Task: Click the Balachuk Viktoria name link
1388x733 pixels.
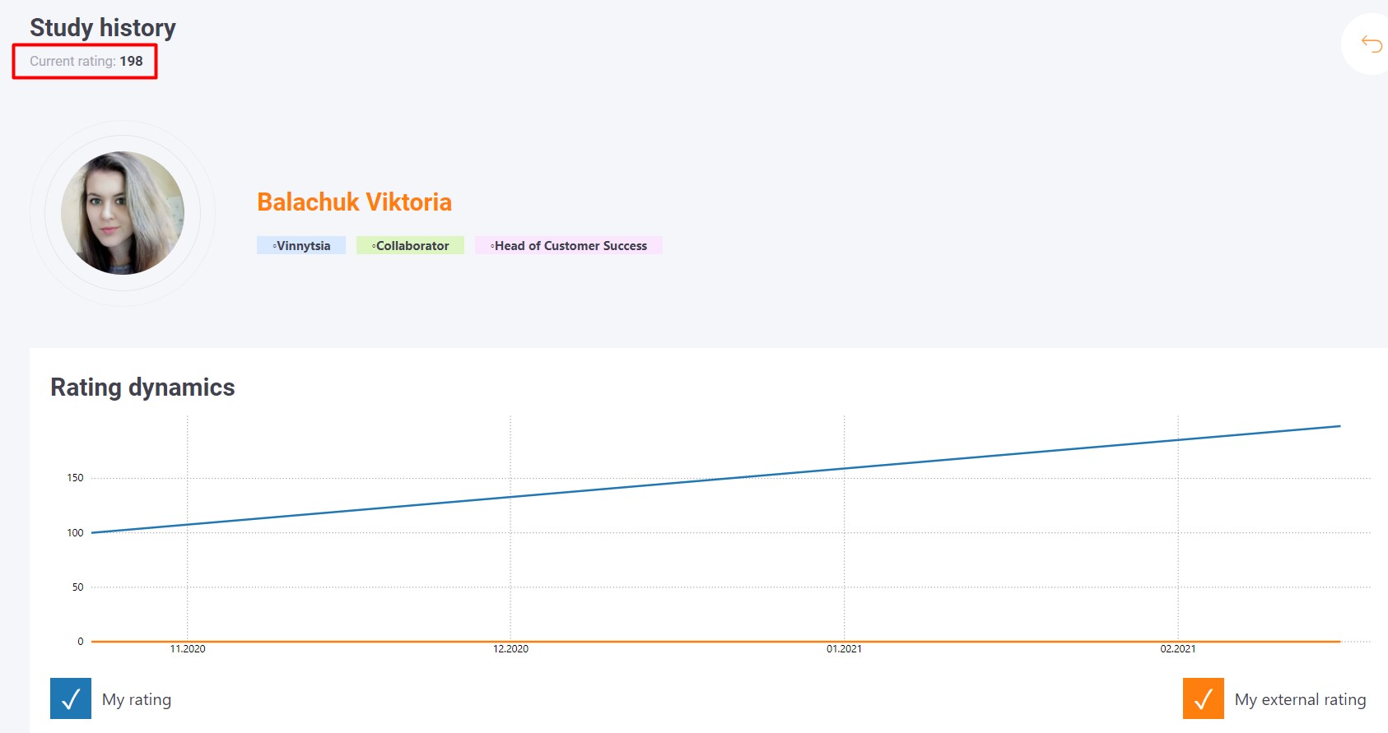Action: click(354, 202)
